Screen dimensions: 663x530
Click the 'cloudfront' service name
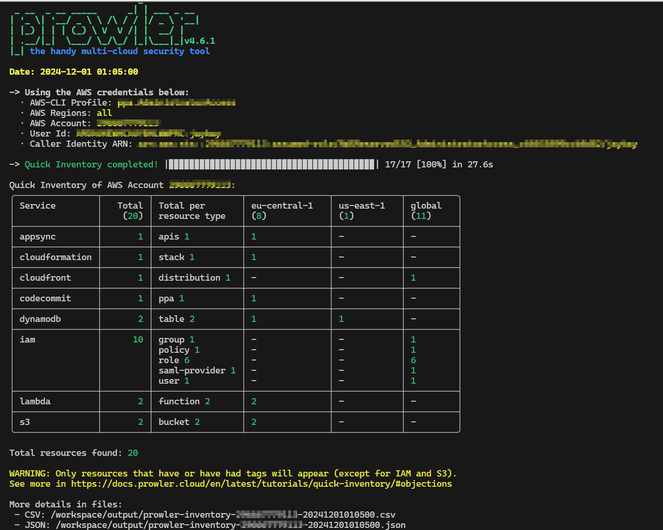(x=45, y=278)
